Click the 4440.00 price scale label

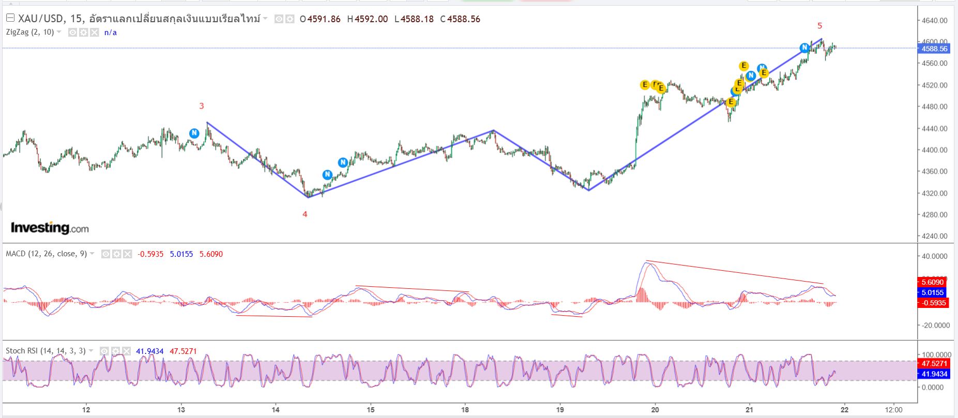pyautogui.click(x=935, y=129)
